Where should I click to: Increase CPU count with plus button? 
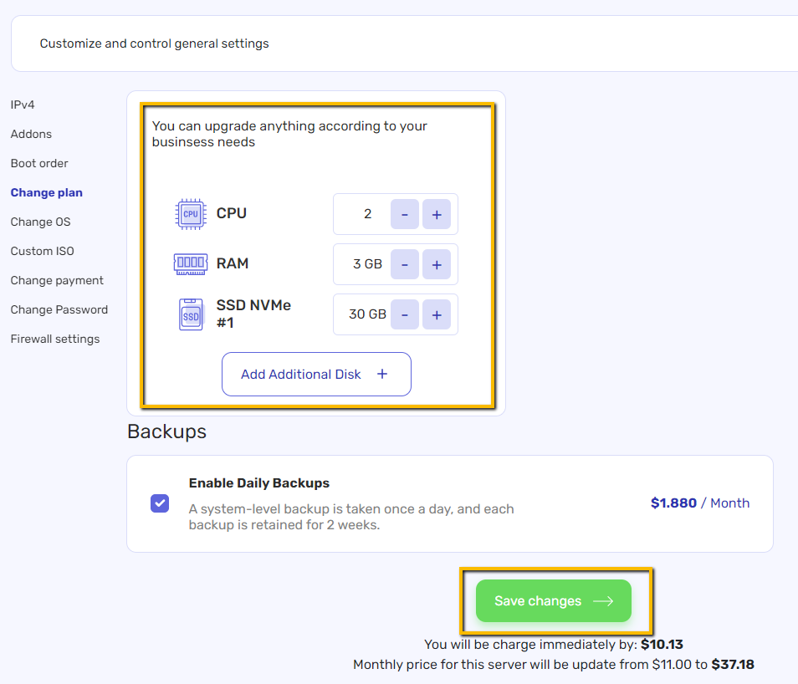[437, 214]
